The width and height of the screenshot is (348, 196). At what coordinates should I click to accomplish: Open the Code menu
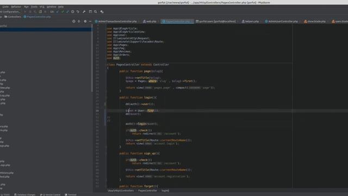(x=5, y=7)
